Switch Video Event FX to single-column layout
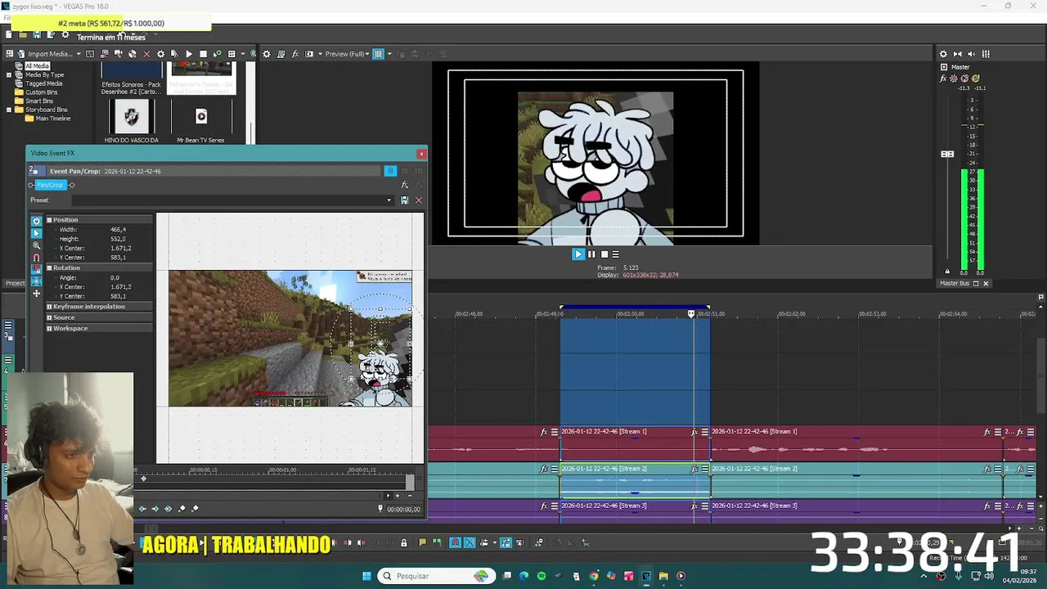 (x=390, y=171)
